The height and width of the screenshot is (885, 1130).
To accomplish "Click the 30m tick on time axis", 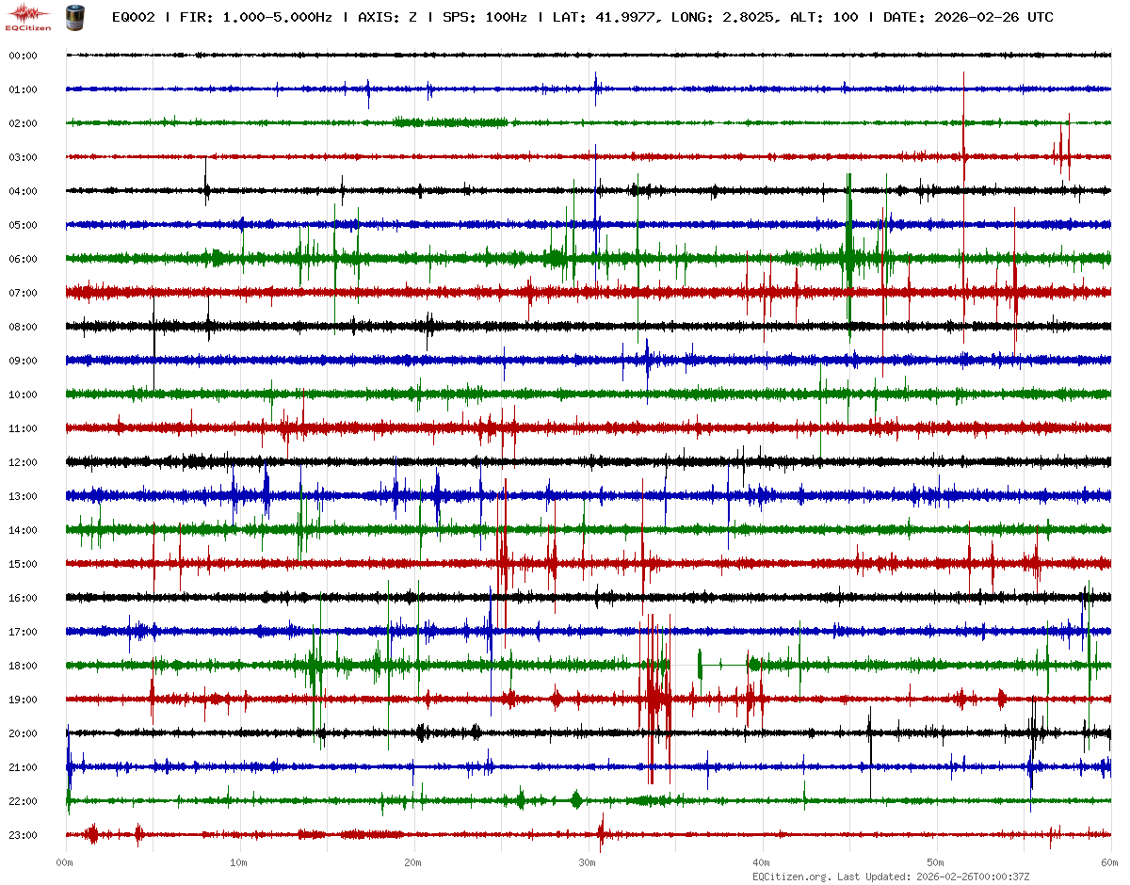I will (588, 861).
